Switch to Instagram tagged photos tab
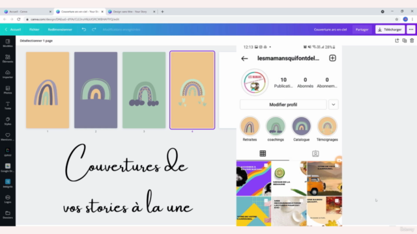417x234 pixels. [315, 153]
